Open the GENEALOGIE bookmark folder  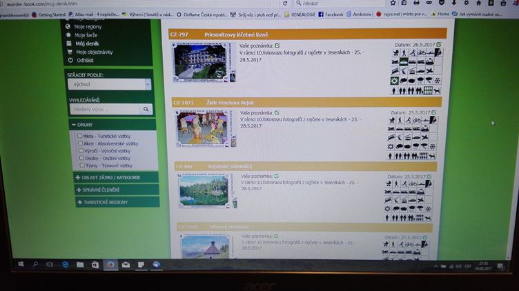click(300, 14)
